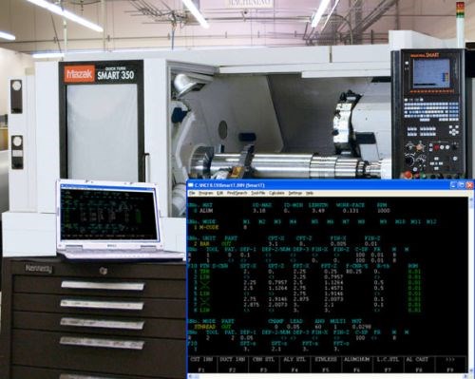Select the BAR unit cell
This screenshot has width=475, height=379.
coord(205,244)
